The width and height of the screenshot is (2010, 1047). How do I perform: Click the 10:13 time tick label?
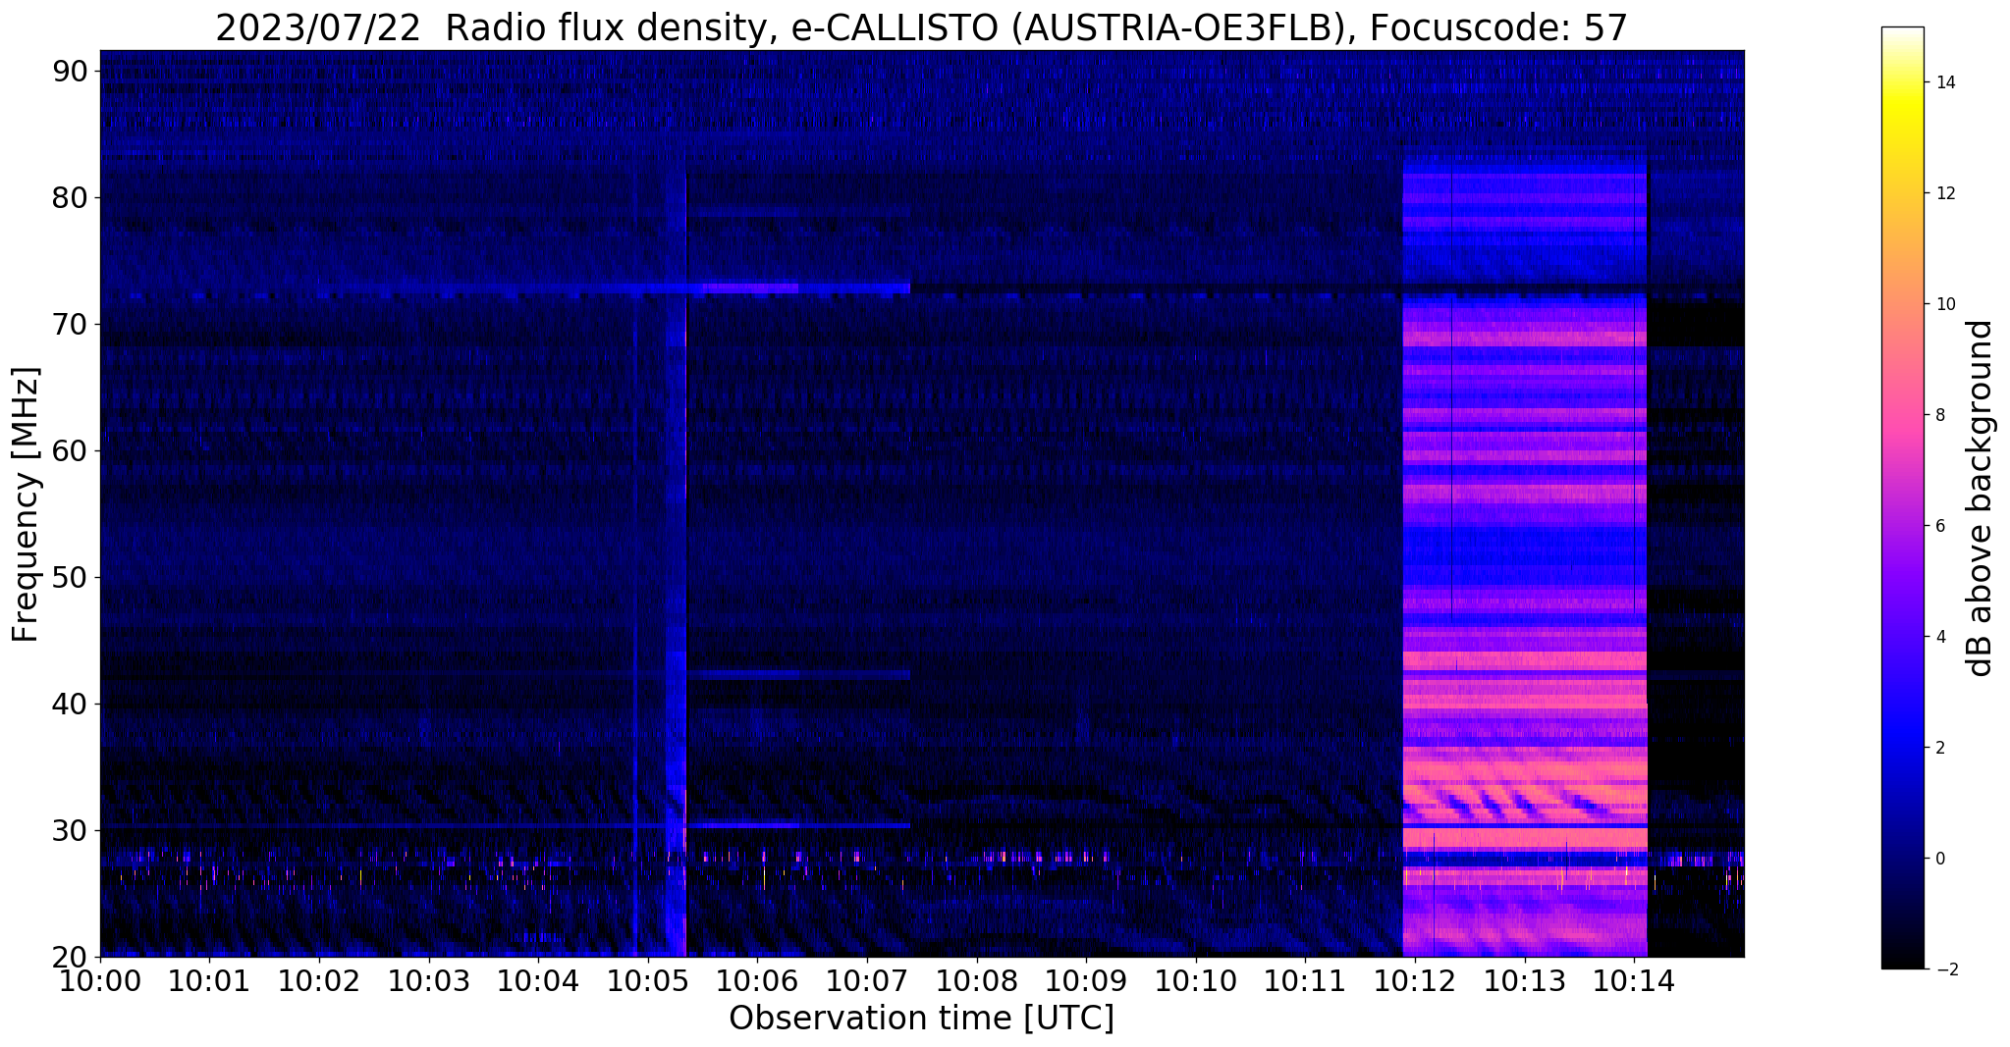tap(1525, 980)
